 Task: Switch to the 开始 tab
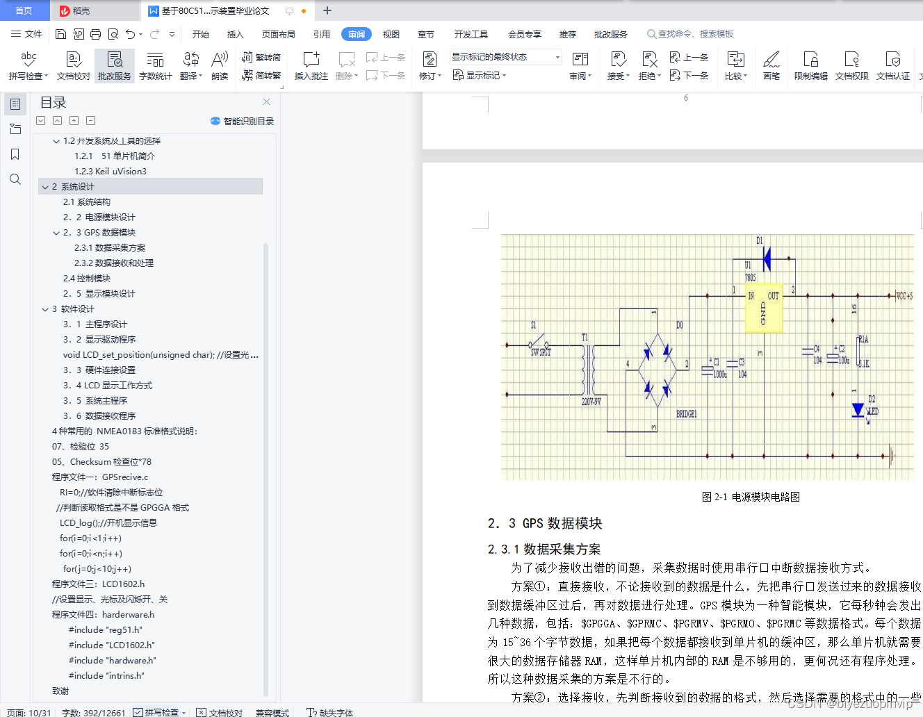click(x=201, y=34)
